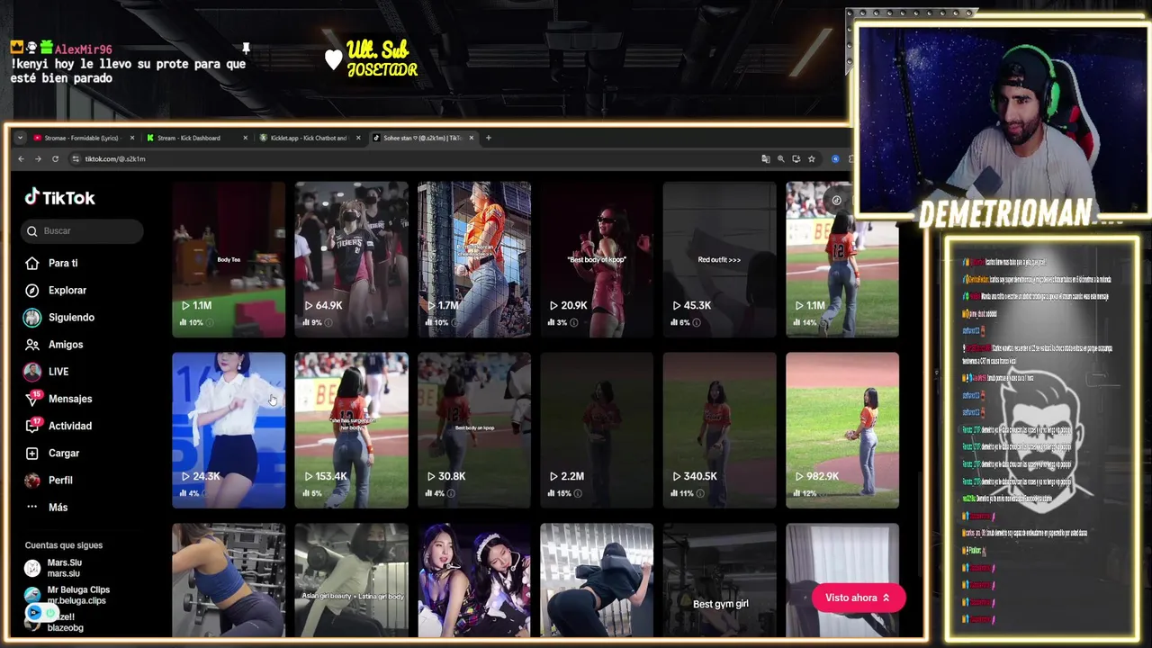Click the TikTok logo
Screen dimensions: 1152x648
point(59,197)
